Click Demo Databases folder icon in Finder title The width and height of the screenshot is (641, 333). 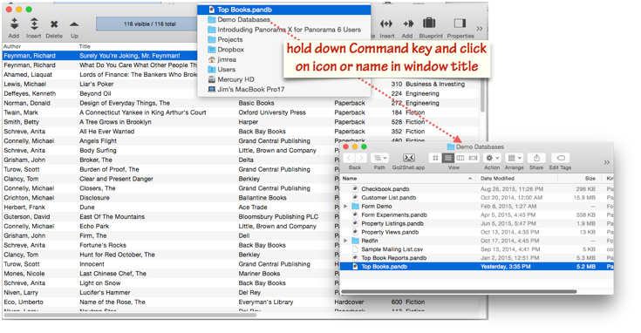click(451, 146)
